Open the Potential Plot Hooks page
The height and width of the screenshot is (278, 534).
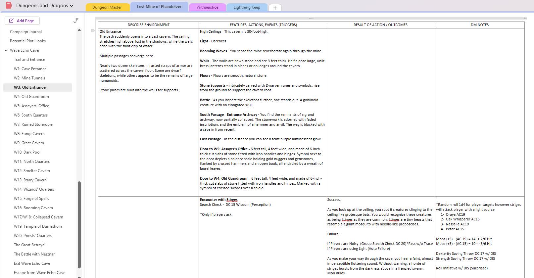tap(28, 41)
